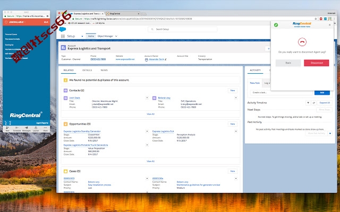Click the Cases section icon
Screen dimensions: 340x212
click(65, 171)
